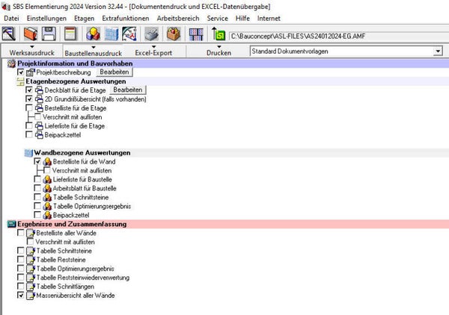449x315 pixels.
Task: Enable Tabelle Optimierungsergebnis checkbox under Wandbezogene
Action: point(37,206)
